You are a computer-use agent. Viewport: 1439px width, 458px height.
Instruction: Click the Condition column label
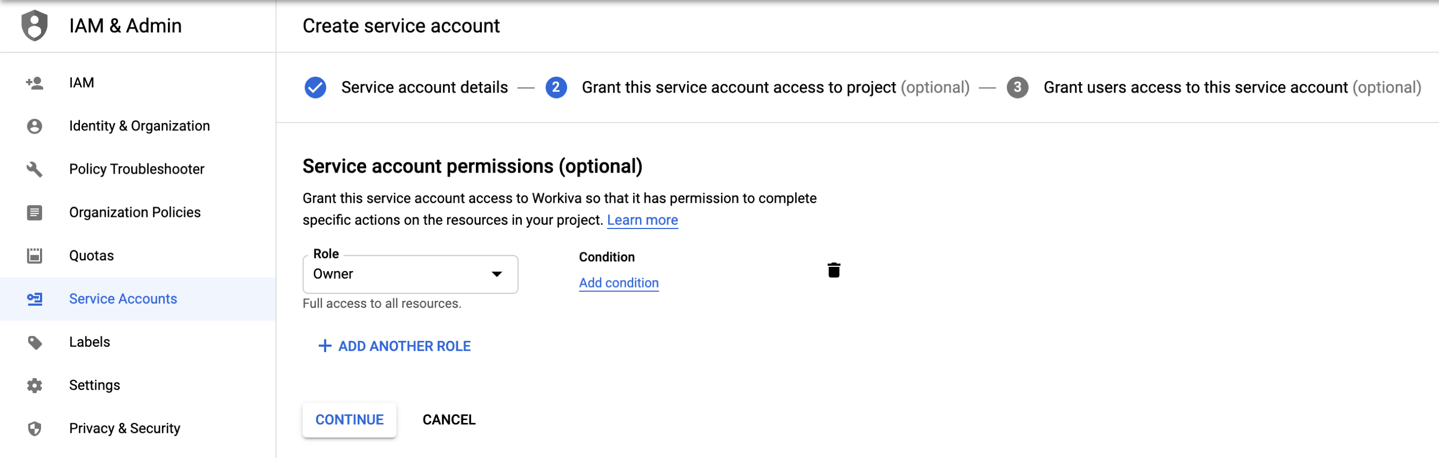pos(607,257)
